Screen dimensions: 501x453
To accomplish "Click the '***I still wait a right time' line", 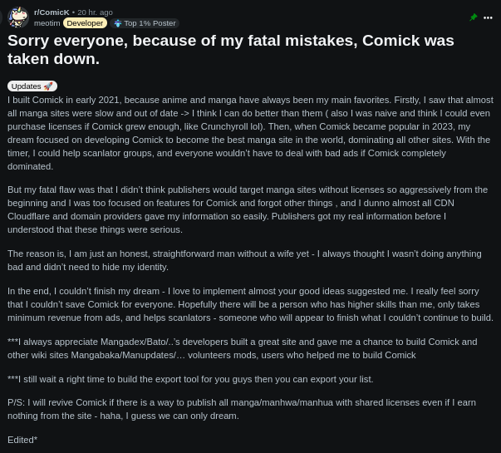I will [x=190, y=379].
